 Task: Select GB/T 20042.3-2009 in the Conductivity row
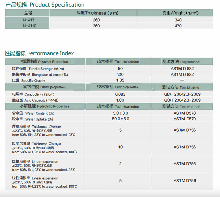pos(182,94)
